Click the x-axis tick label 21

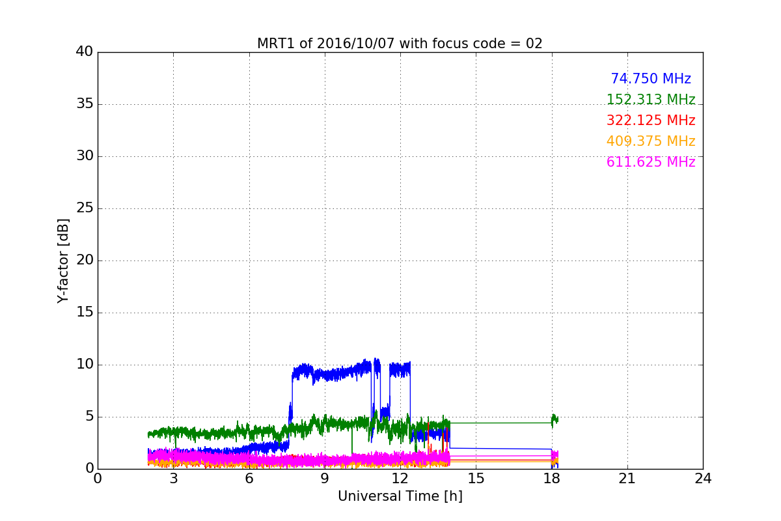[627, 479]
